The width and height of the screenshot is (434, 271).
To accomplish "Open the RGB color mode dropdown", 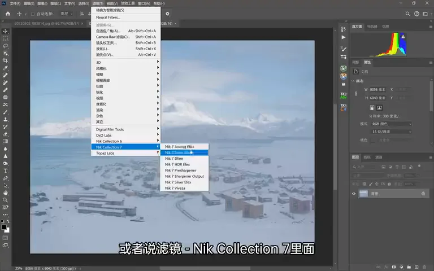I will pyautogui.click(x=391, y=124).
